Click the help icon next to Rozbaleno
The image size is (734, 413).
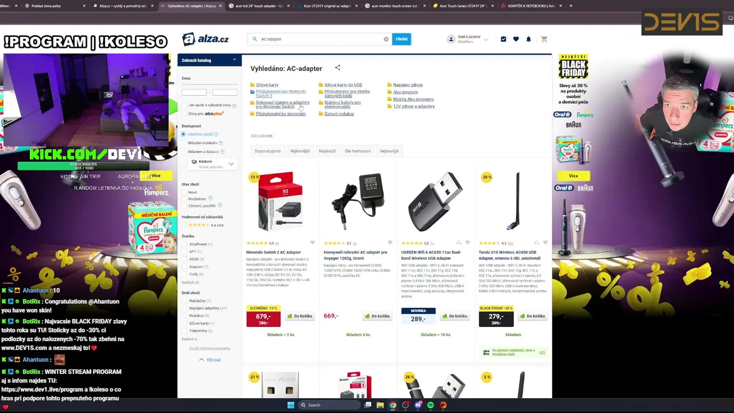click(210, 198)
